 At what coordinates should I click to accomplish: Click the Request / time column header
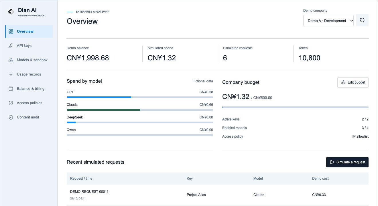point(81,179)
